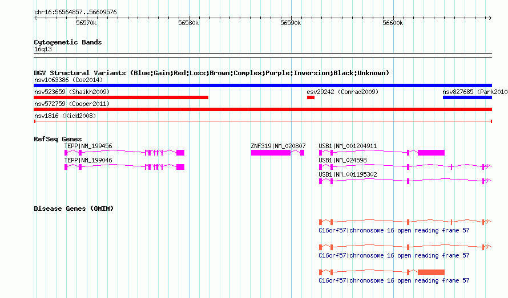Click the nsv827685 (Park2010) label
The image size is (508, 298).
475,92
